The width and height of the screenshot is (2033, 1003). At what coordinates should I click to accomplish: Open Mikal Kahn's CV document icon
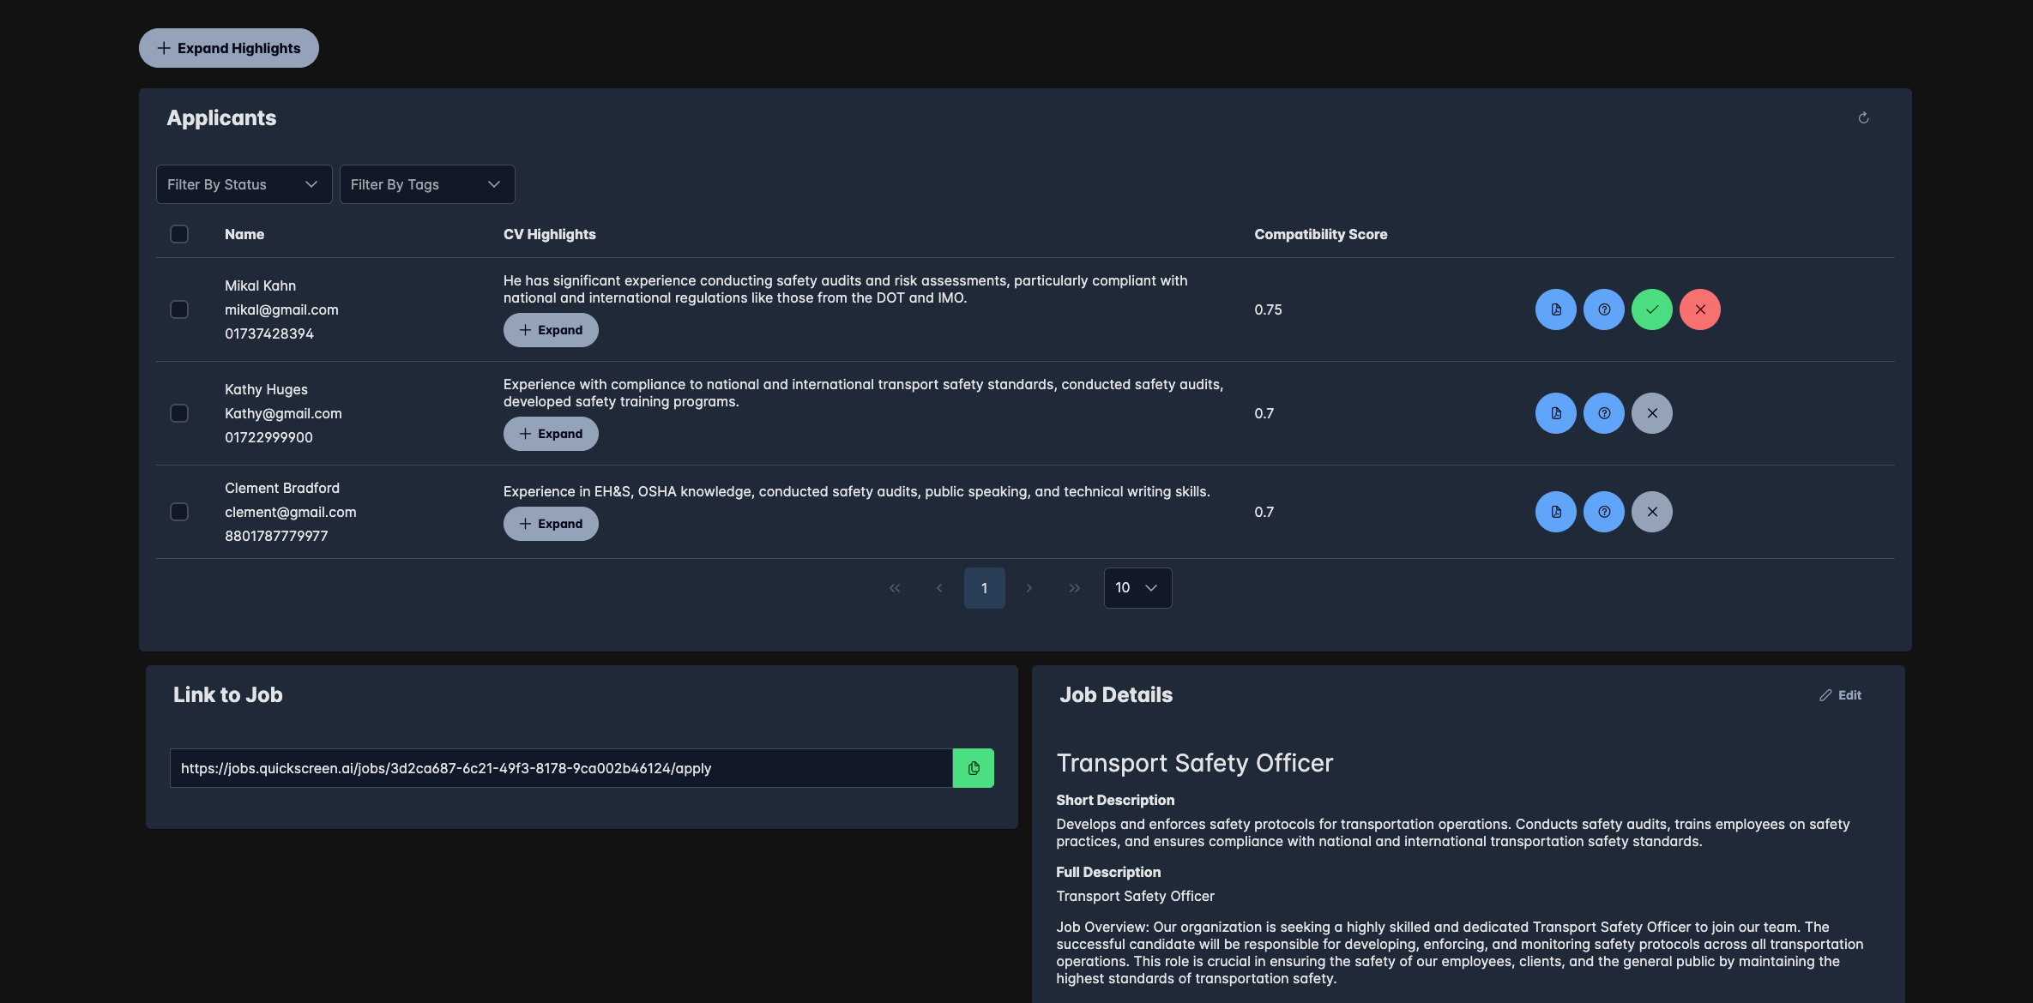1555,309
